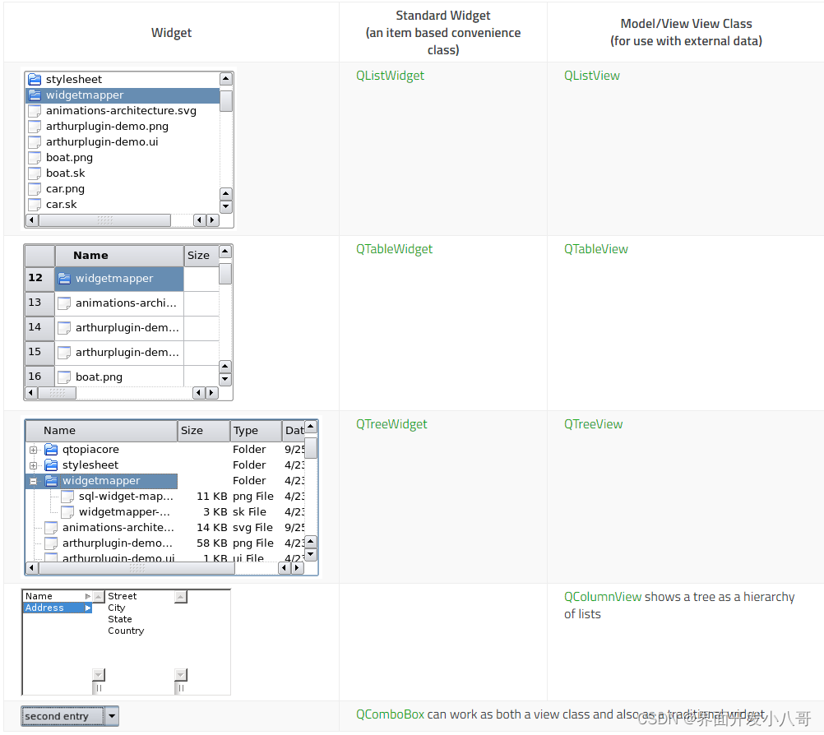
Task: Select the Type column header in tree widget
Action: (257, 431)
